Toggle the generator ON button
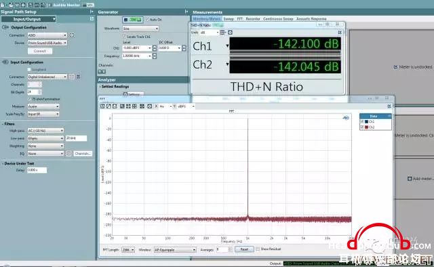This screenshot has width=434, height=267. pyautogui.click(x=133, y=20)
